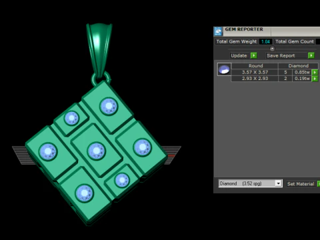320x240 pixels.
Task: Click the Update button label
Action: [x=239, y=55]
